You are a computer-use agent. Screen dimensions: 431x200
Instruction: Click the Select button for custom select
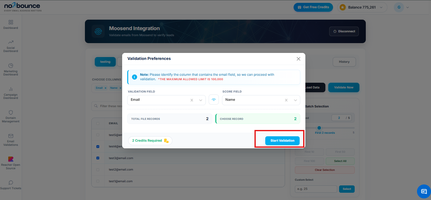click(x=347, y=189)
